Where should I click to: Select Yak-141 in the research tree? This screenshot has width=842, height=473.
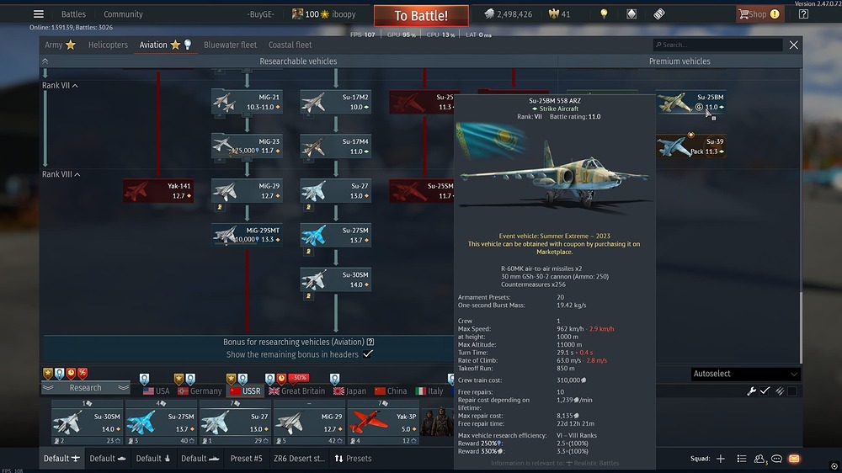[158, 190]
